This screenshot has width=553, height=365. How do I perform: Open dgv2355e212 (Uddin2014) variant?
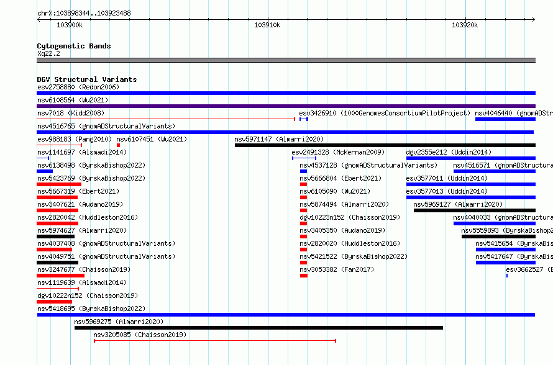449,152
